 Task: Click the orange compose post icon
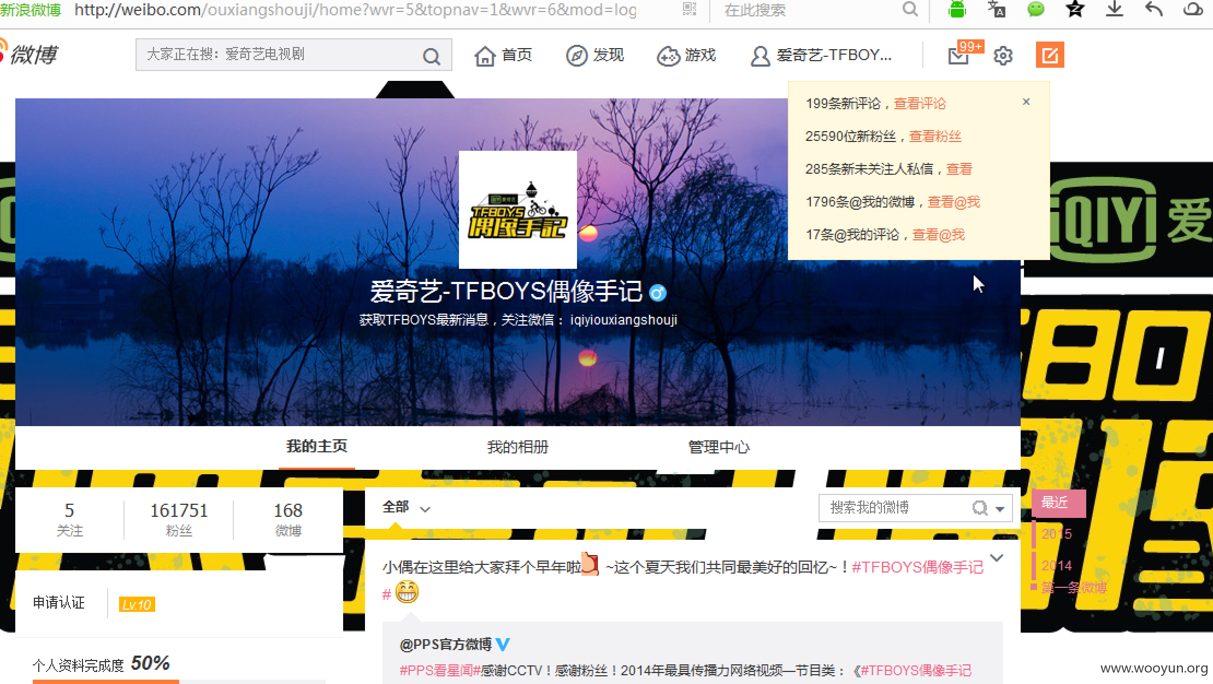pos(1050,55)
